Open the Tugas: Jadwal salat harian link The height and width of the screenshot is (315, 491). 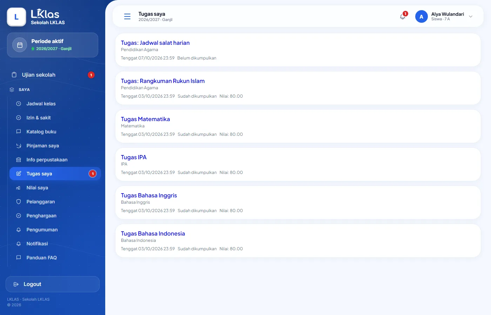pyautogui.click(x=155, y=43)
